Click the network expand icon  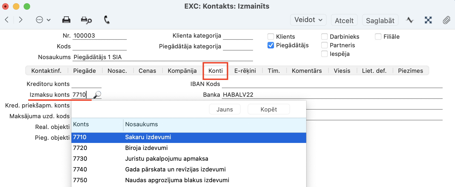pyautogui.click(x=428, y=20)
